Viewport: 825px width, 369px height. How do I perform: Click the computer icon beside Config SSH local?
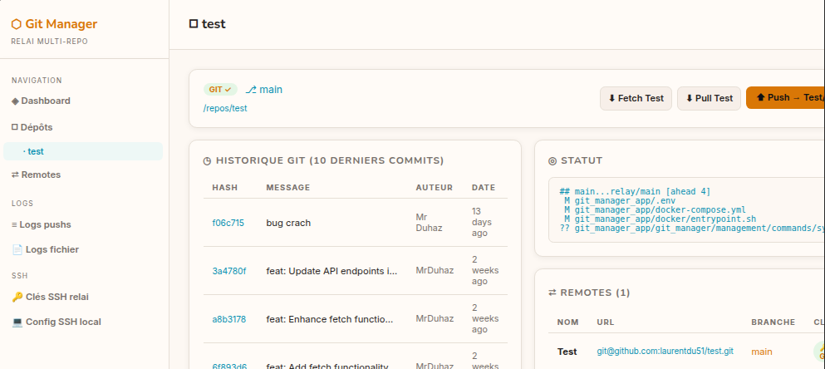17,322
